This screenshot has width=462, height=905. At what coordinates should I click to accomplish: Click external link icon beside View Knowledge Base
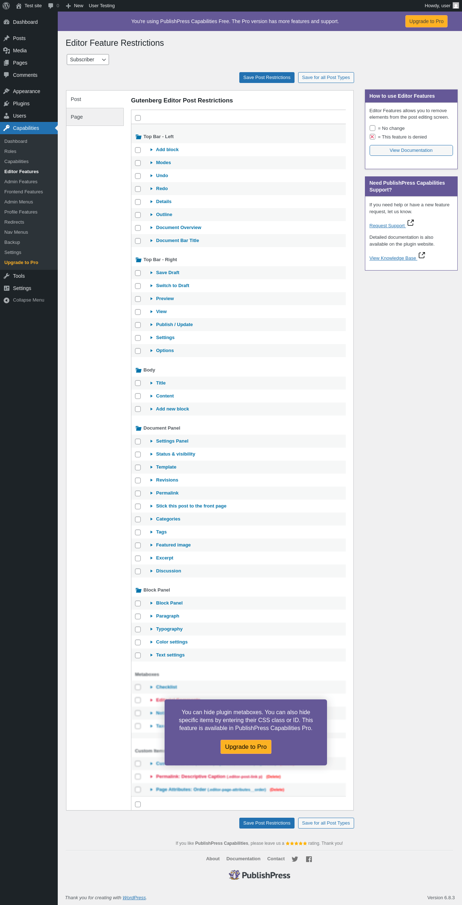422,255
